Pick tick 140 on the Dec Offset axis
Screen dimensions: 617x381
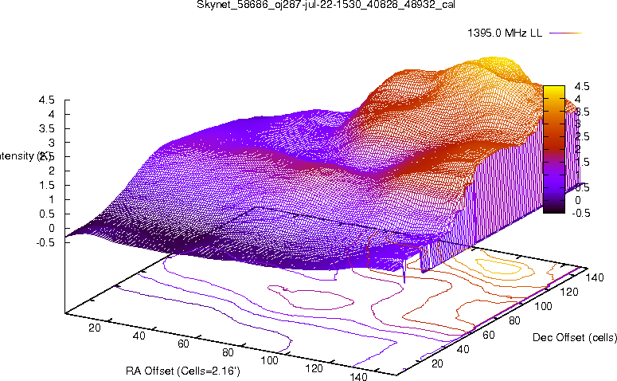point(595,277)
